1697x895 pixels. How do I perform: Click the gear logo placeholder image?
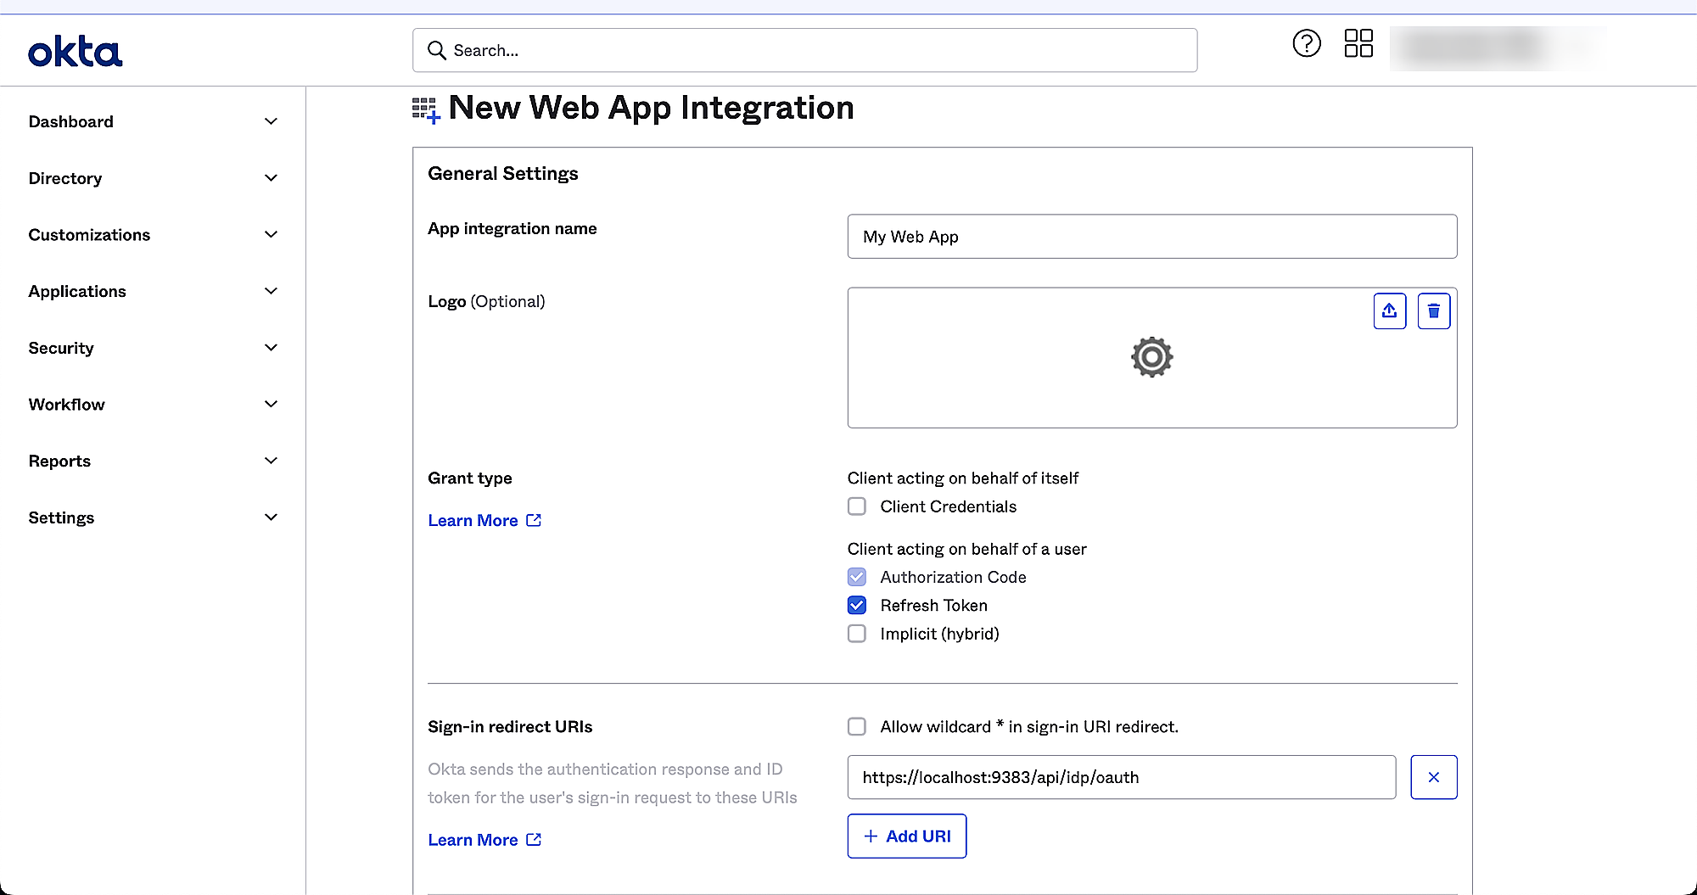coord(1151,357)
